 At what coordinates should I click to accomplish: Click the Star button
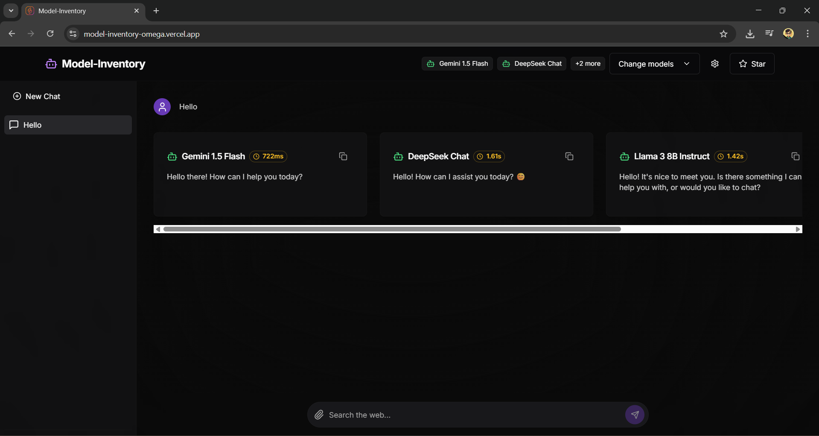752,64
